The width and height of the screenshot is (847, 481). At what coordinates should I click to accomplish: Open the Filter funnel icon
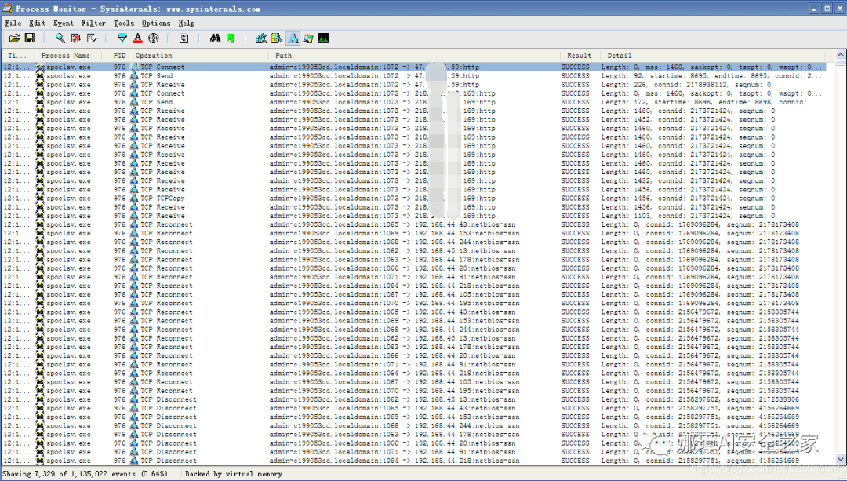pos(122,38)
